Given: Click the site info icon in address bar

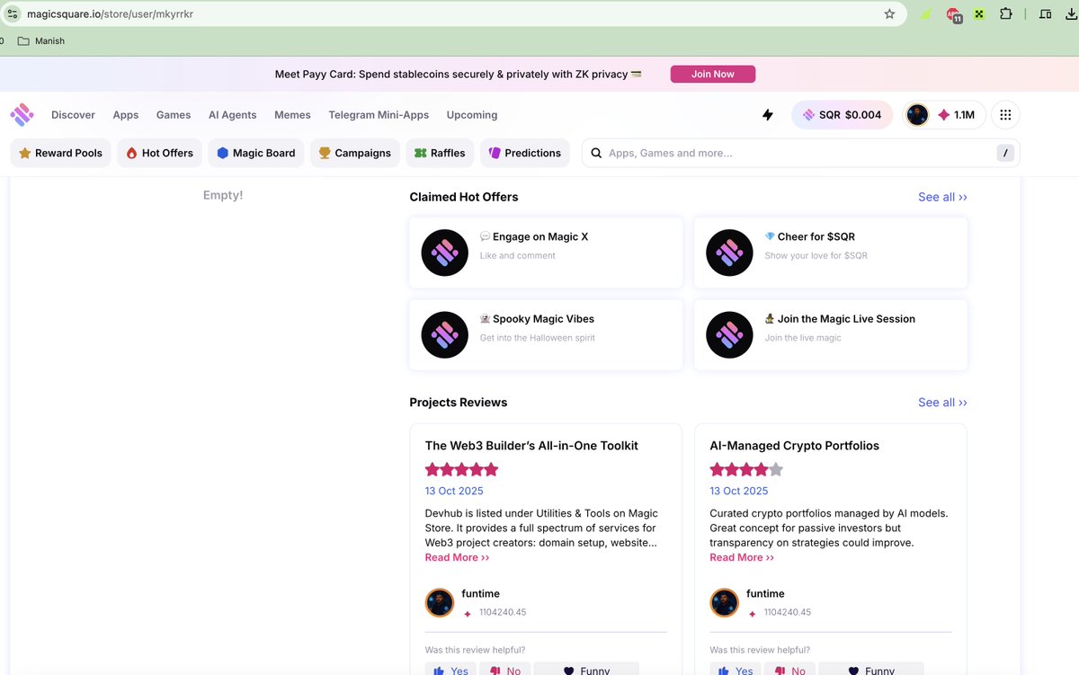Looking at the screenshot, I should 13,13.
